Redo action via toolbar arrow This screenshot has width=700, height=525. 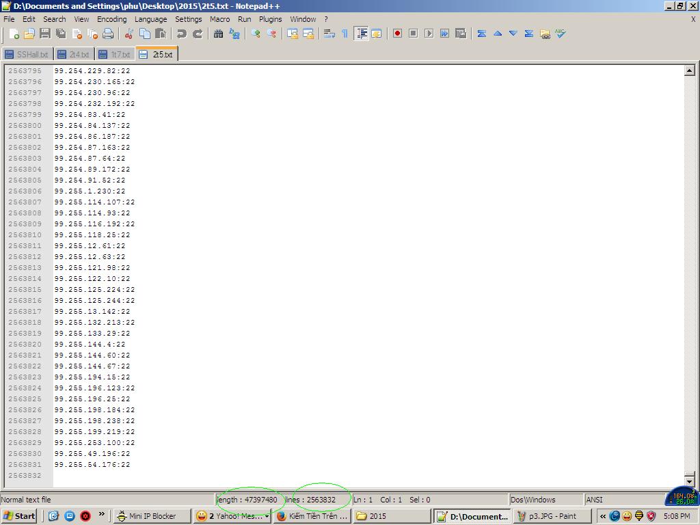coord(198,34)
